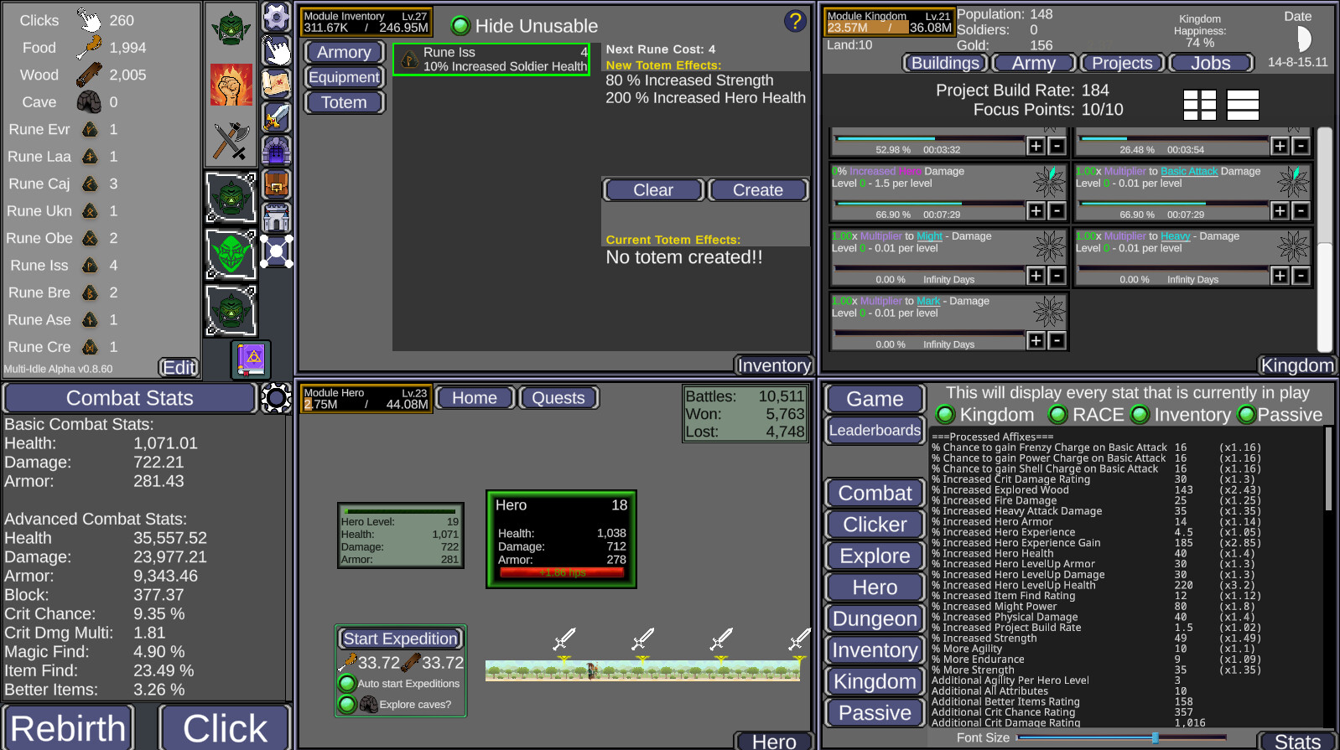Toggle the RACE stat filter
1340x750 pixels.
click(1058, 415)
